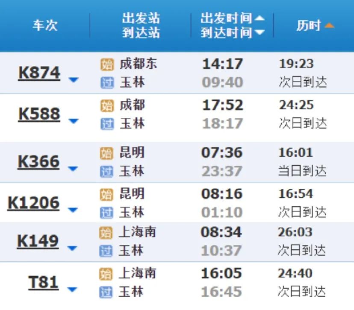The height and width of the screenshot is (310, 354).
Task: Click the blue 过 icon in the K874 row
Action: 107,82
